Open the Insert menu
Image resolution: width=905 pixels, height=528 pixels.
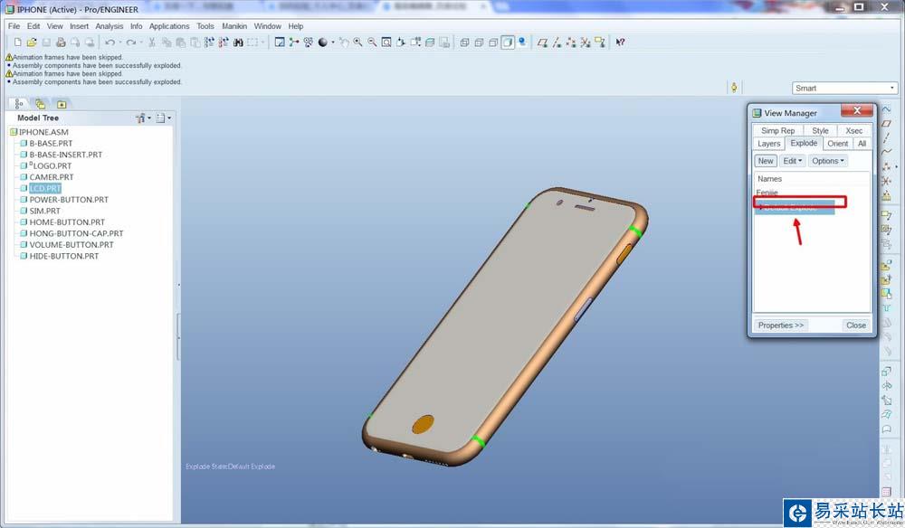pos(79,26)
